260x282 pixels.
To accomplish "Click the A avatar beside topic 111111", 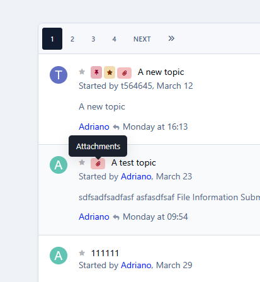I will click(x=59, y=256).
